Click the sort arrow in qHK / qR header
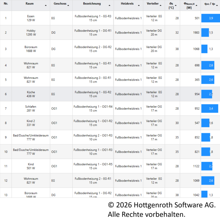This screenshot has height=220, width=220. [x=217, y=5]
